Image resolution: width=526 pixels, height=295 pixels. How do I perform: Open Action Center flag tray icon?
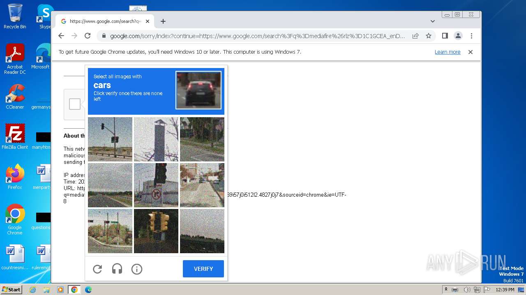487,290
